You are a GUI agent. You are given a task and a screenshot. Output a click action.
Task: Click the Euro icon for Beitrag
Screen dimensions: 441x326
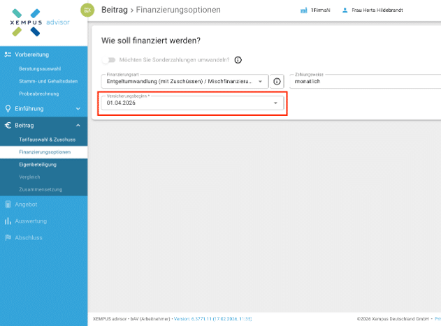[8, 125]
